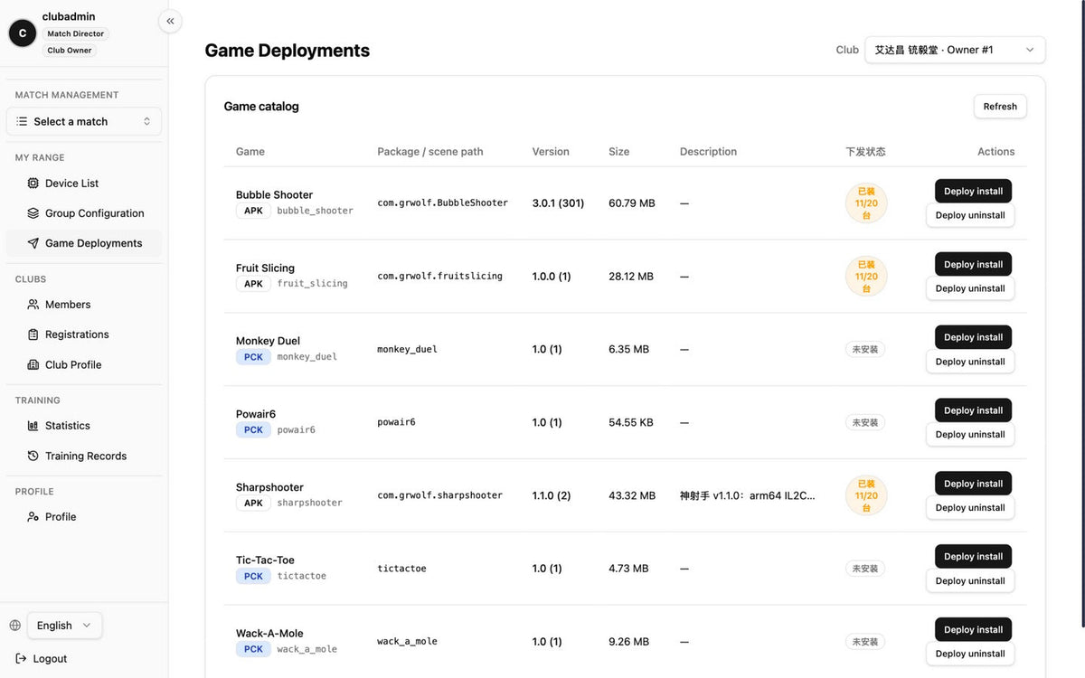Click version 3.0.1 (301)
The width and height of the screenshot is (1085, 678).
[x=558, y=203]
